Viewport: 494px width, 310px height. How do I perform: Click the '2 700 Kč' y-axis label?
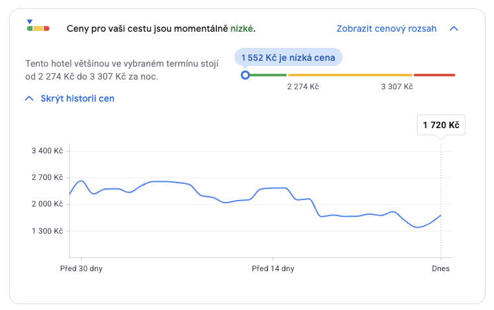tap(47, 177)
